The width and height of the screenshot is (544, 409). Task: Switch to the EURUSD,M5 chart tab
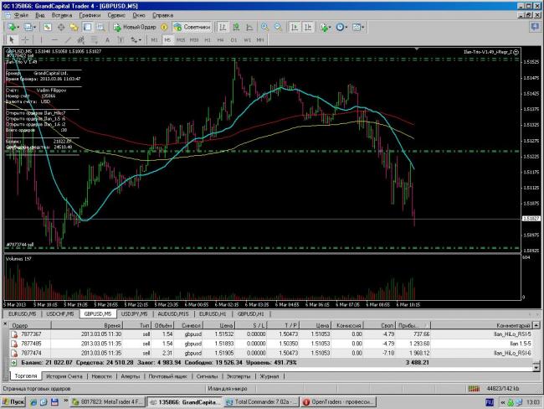pyautogui.click(x=22, y=313)
